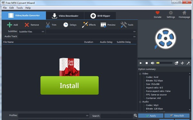Select 'Codec: Mp3' row
The image size is (193, 120).
(x=152, y=105)
